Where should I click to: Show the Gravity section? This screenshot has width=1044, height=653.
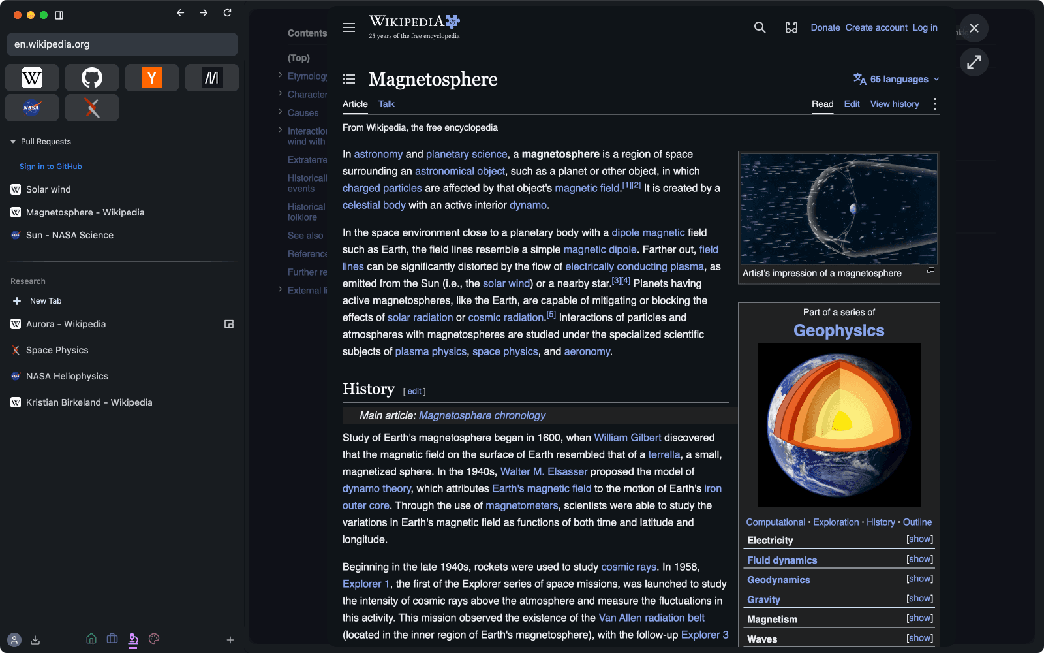tap(920, 598)
